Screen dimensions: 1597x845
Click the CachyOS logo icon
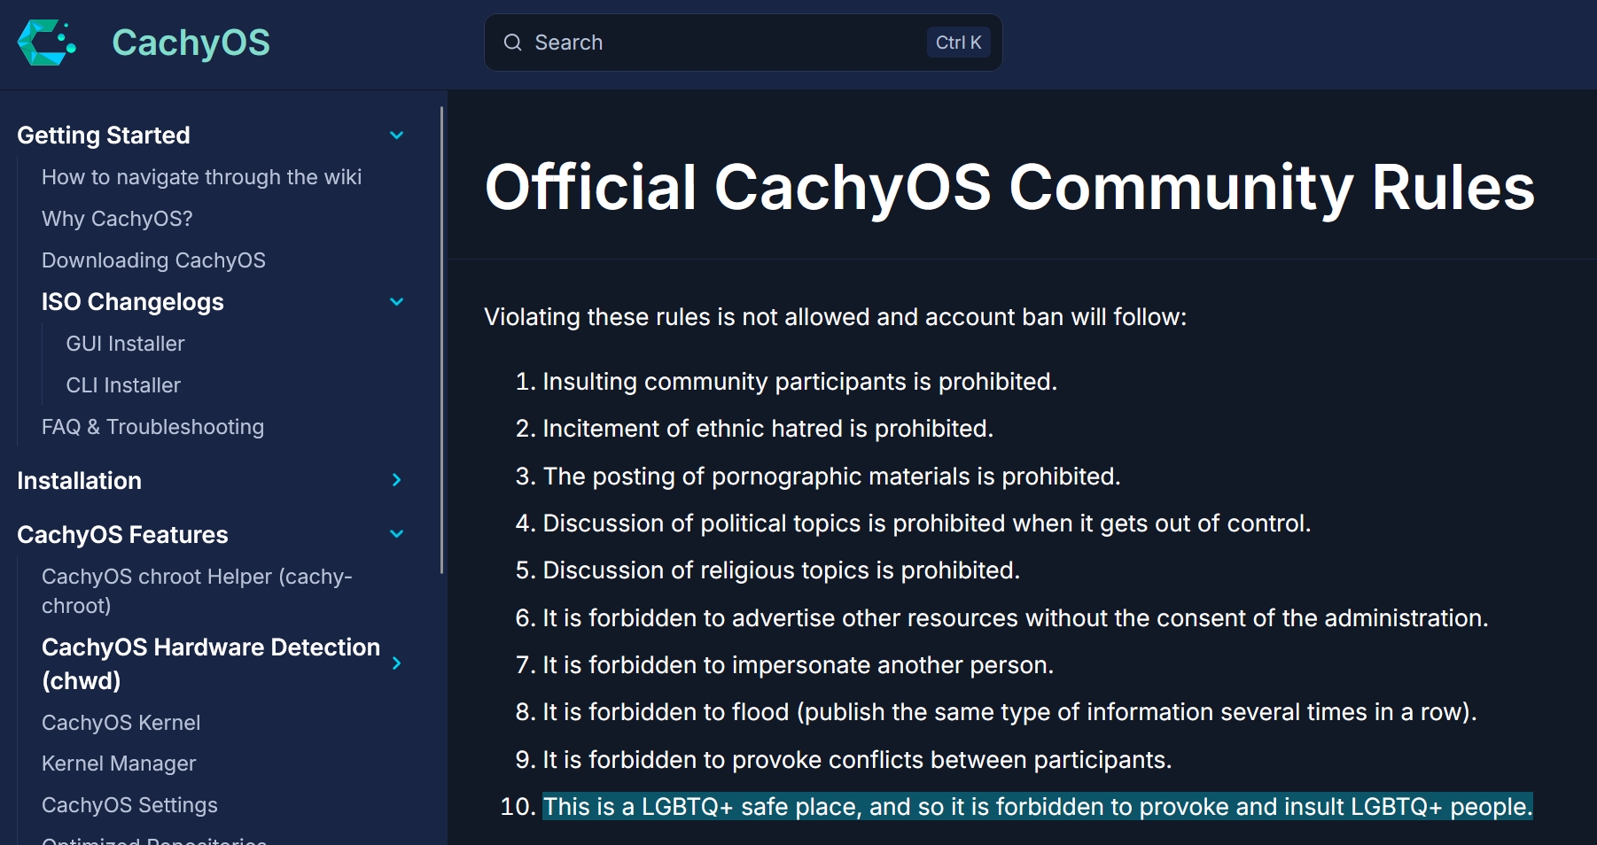click(x=47, y=43)
